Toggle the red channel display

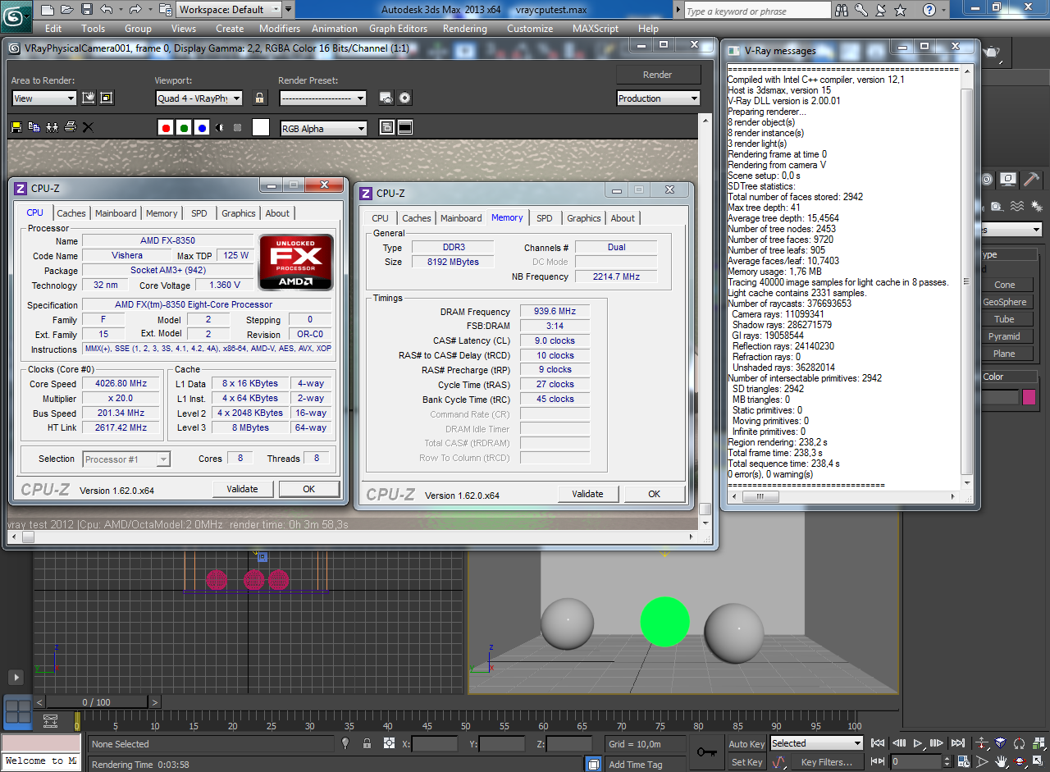pos(166,128)
